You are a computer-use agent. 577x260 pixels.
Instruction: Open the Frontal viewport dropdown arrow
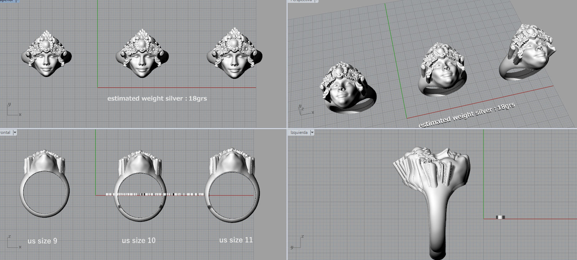(15, 132)
